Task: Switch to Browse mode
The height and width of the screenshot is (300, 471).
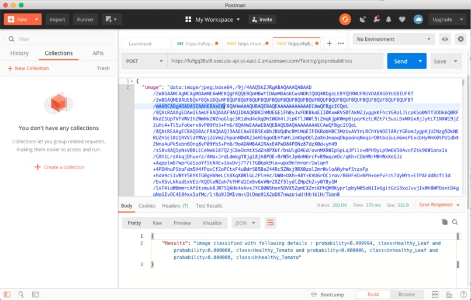Action: tap(407, 295)
